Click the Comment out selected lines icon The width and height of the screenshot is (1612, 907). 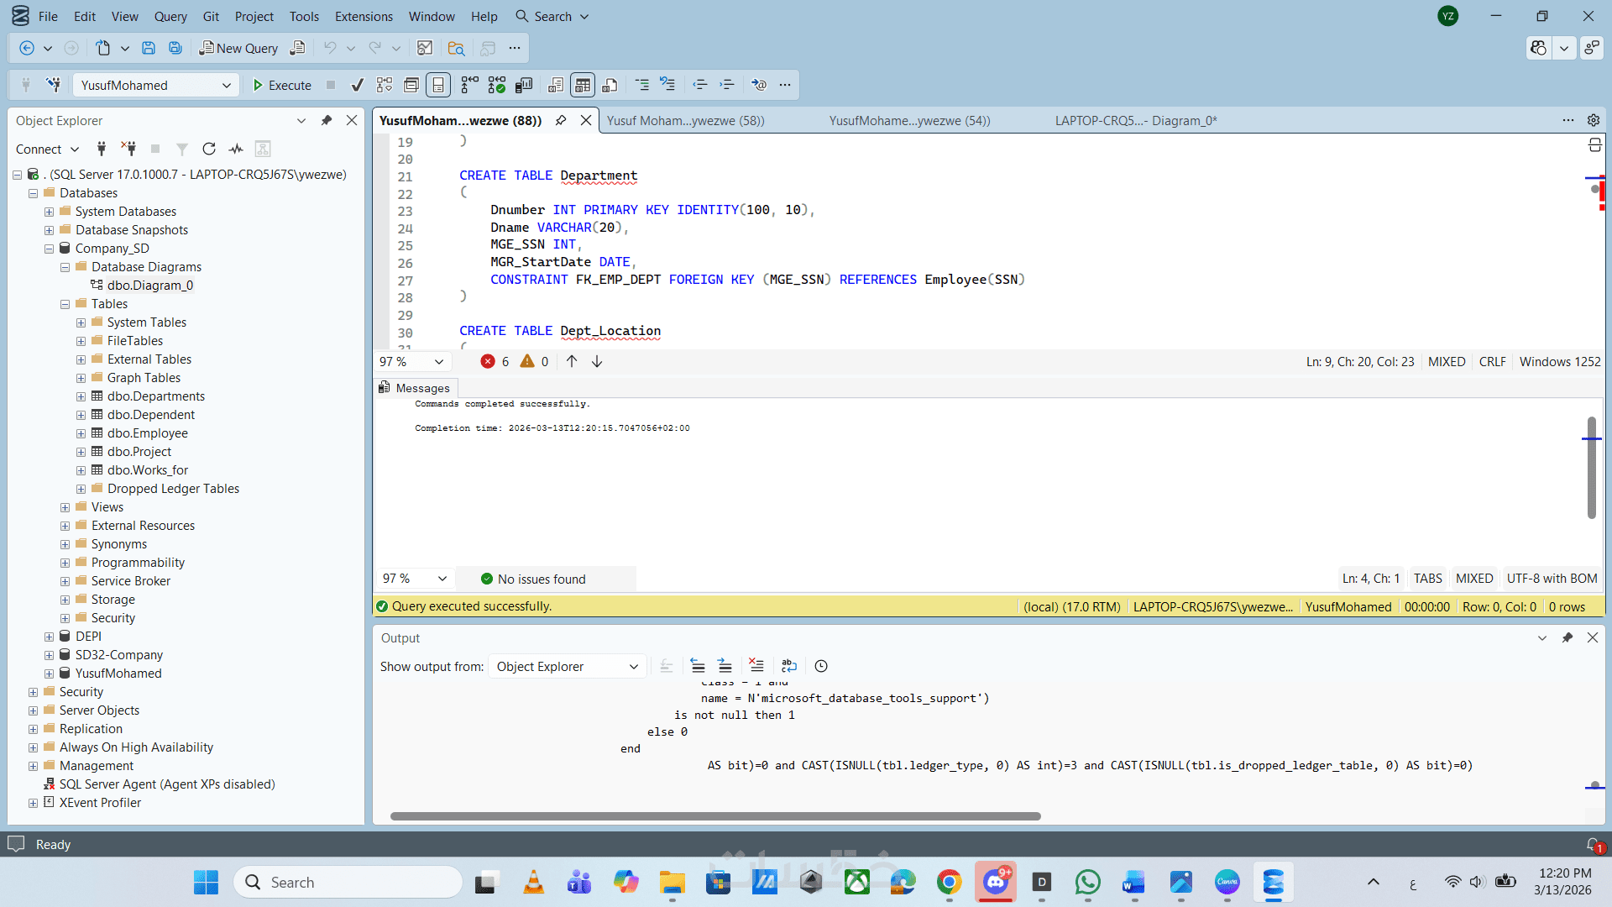point(642,85)
